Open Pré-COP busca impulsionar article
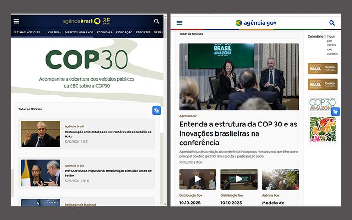Image resolution: width=352 pixels, height=220 pixels. 108,173
